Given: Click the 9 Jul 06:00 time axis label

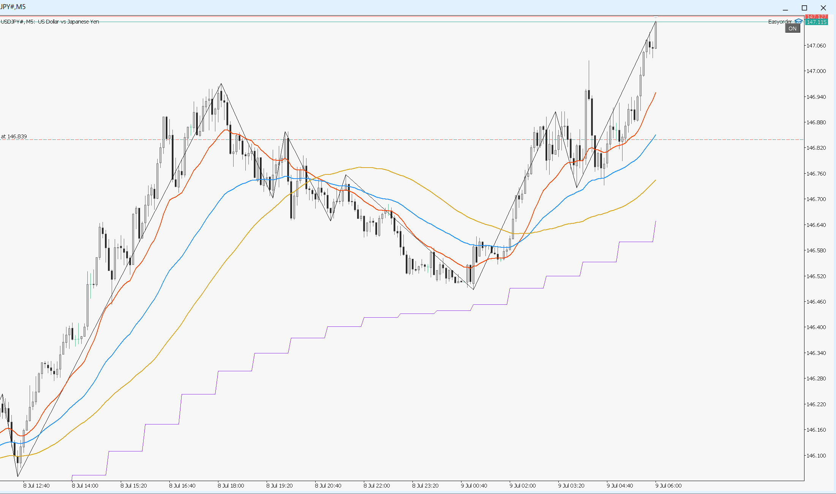Looking at the screenshot, I should (x=668, y=486).
